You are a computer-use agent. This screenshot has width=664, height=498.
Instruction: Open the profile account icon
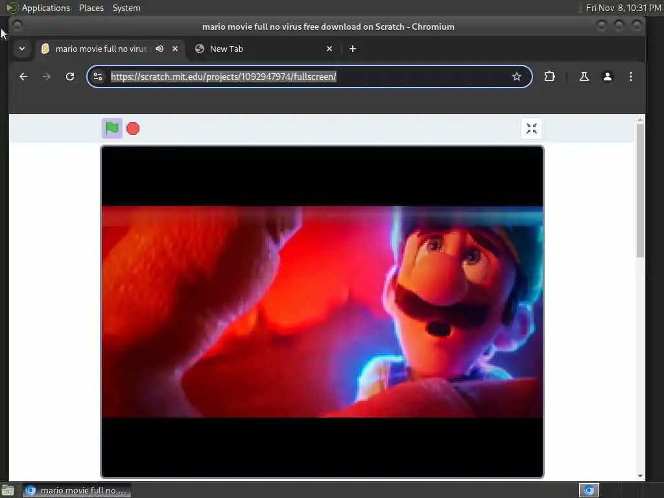pos(607,77)
